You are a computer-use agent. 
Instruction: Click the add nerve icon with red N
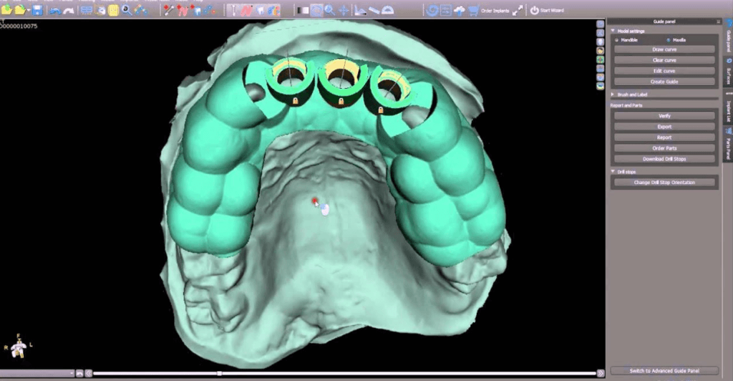183,10
